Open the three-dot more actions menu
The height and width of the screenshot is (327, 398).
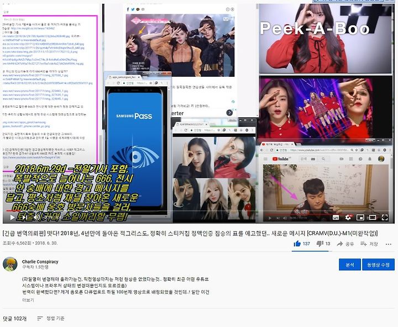389,244
